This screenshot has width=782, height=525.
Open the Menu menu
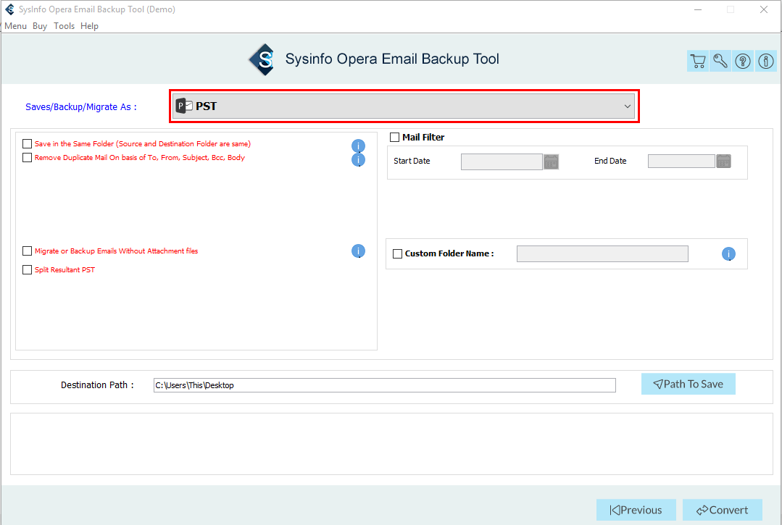click(x=15, y=26)
